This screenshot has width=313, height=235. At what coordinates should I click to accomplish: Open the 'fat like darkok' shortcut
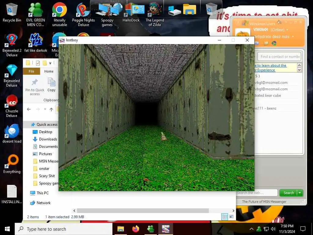coord(36,43)
